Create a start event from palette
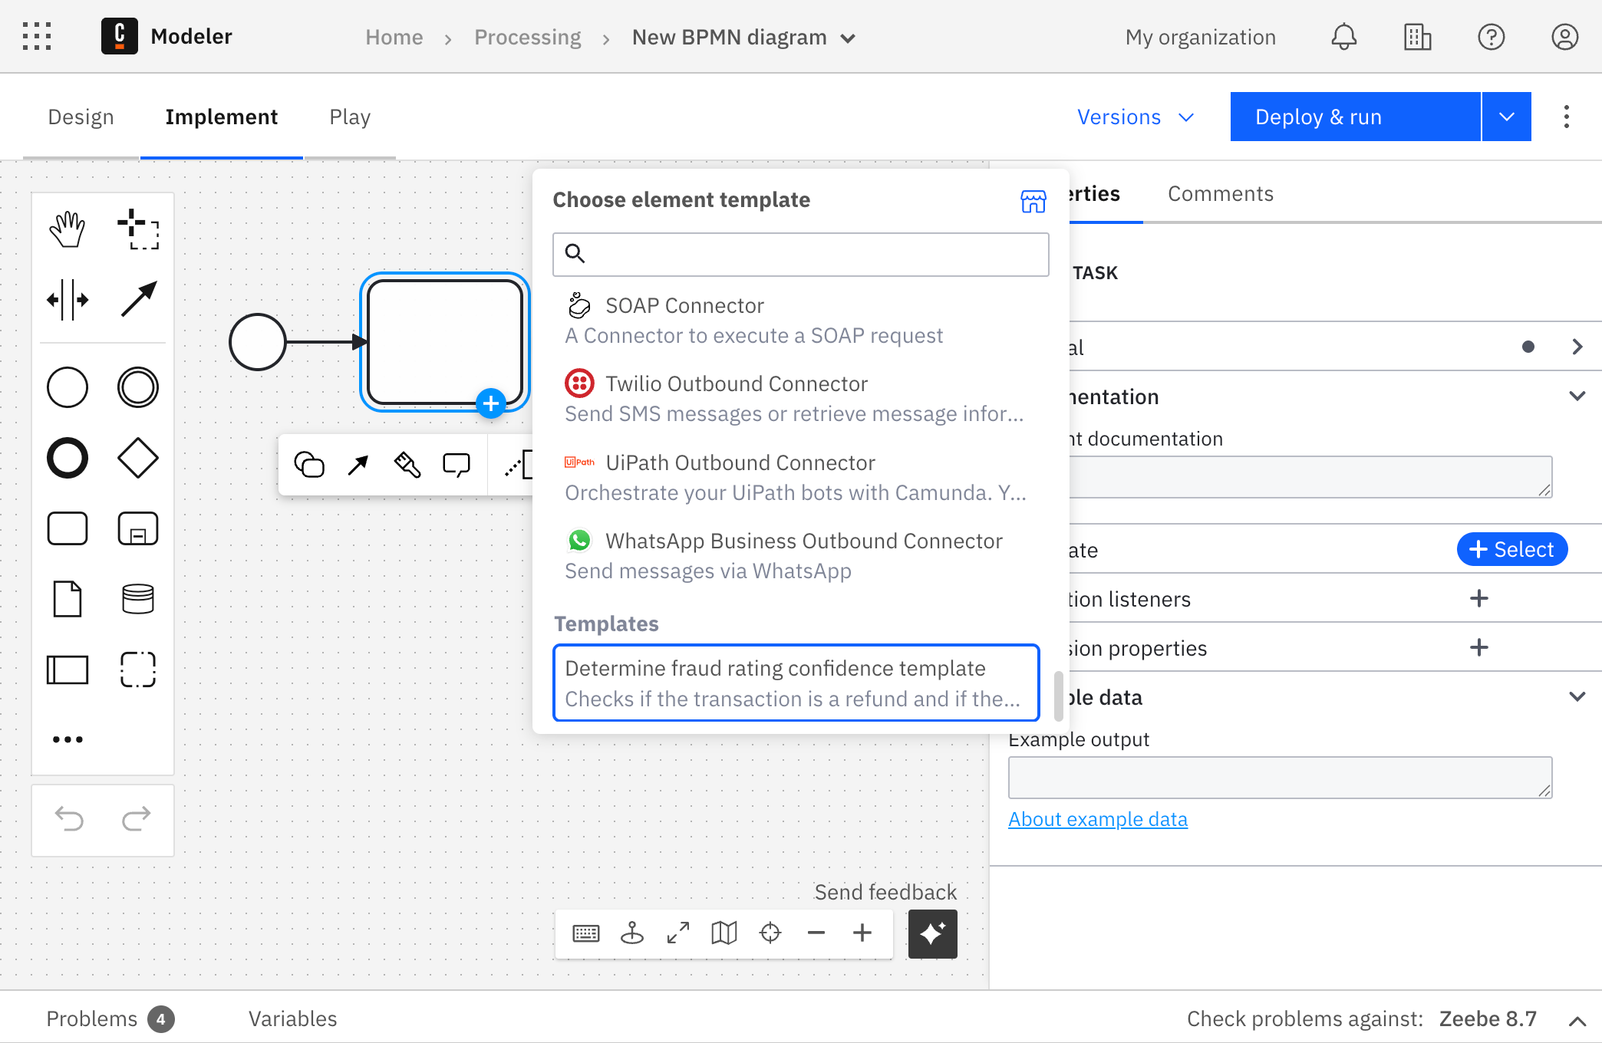 68,387
